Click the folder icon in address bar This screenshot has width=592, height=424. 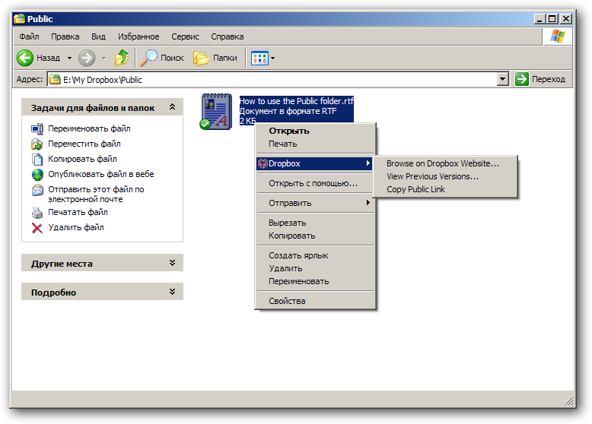(55, 79)
